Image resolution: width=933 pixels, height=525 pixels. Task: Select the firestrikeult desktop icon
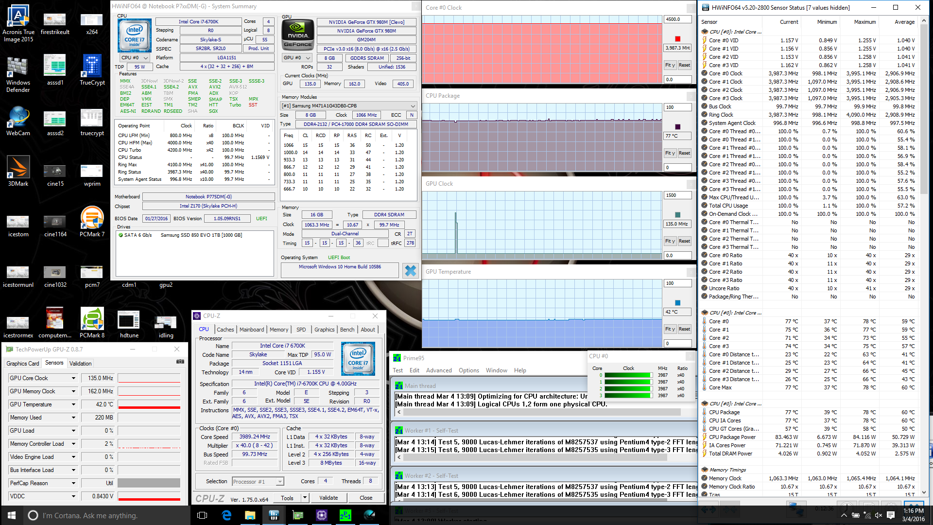55,23
